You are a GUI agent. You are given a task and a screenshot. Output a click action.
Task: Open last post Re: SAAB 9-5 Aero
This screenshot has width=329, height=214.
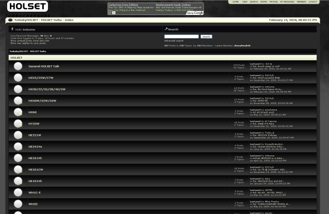pyautogui.click(x=263, y=123)
